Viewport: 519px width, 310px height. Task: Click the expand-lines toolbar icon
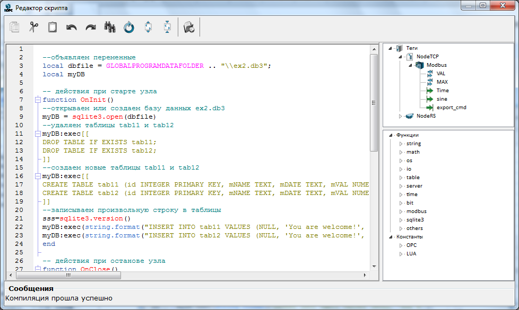[148, 26]
